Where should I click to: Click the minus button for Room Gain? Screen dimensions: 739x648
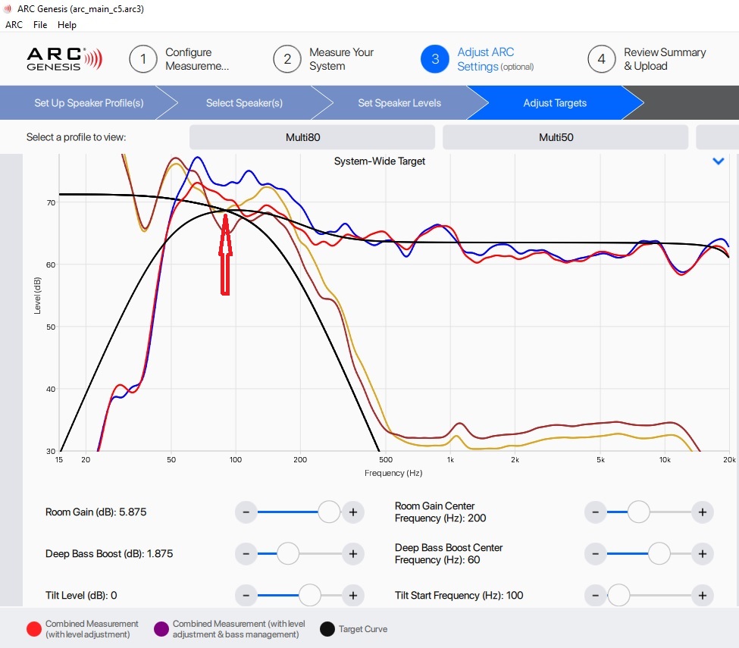246,512
